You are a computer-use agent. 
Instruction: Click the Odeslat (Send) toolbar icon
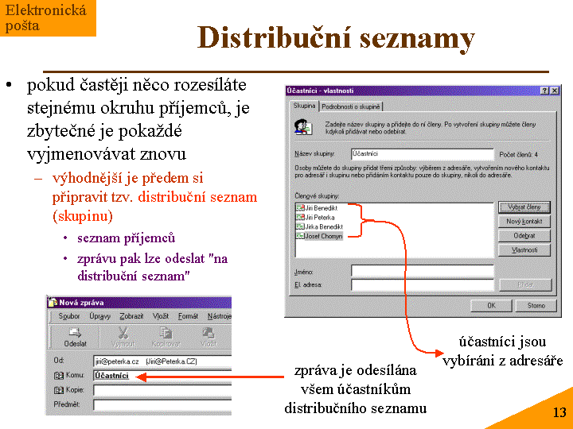click(x=76, y=336)
